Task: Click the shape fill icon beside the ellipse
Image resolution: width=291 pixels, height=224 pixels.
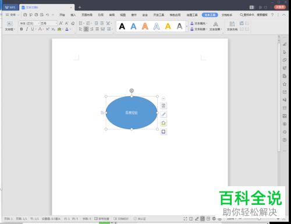Action: [164, 123]
